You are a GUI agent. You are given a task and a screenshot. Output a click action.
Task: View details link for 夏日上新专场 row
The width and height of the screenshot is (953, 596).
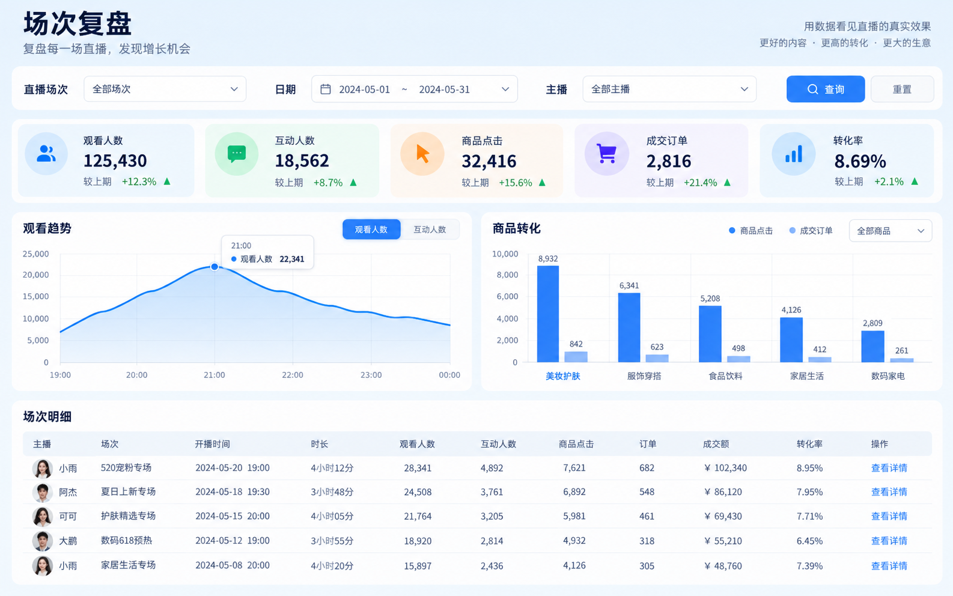(x=889, y=492)
